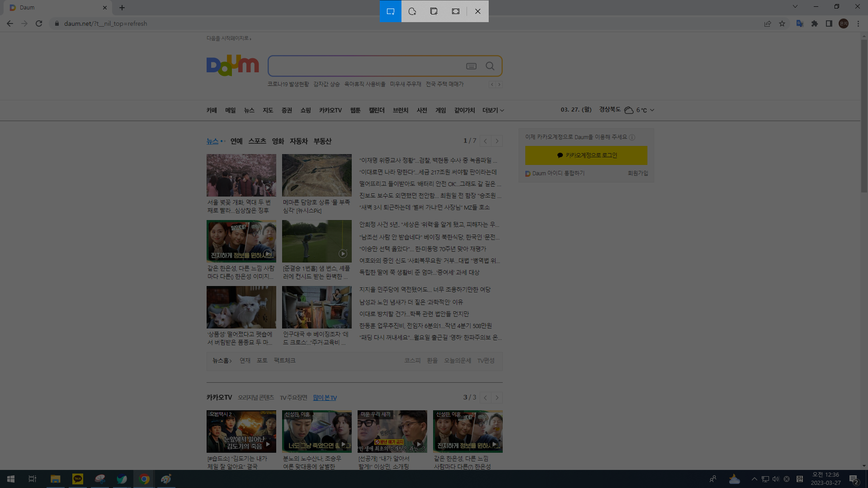Viewport: 868px width, 488px height.
Task: Expand weather region dropdown arrow
Action: [x=652, y=110]
